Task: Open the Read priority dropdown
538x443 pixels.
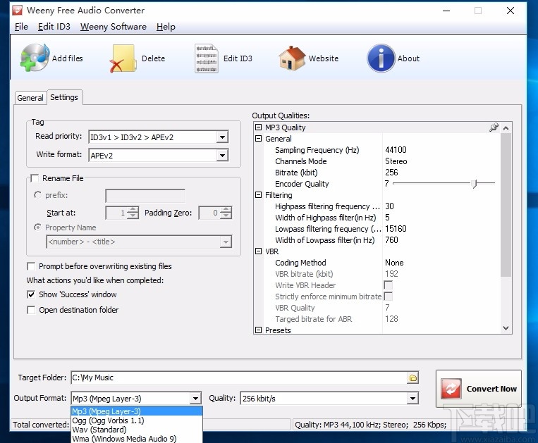Action: coord(222,137)
